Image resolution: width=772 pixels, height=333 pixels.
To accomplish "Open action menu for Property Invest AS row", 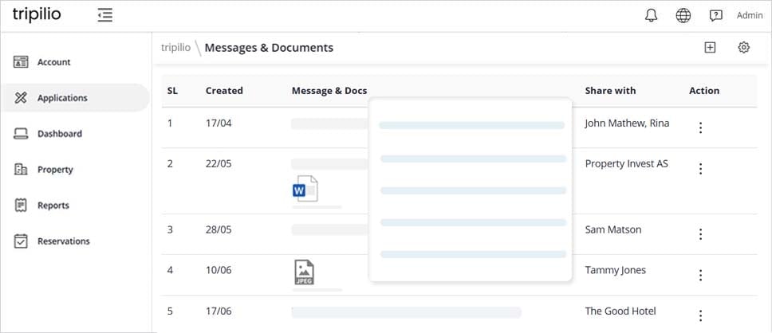I will tap(700, 169).
